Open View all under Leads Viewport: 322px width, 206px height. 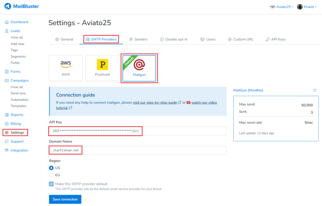[17, 37]
